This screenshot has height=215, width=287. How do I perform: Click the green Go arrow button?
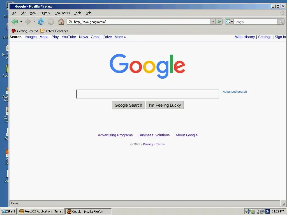tap(219, 22)
